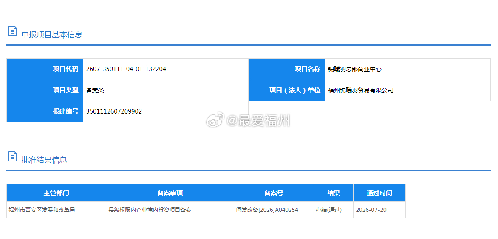Select the 批准结果信息 section heading

(44, 160)
